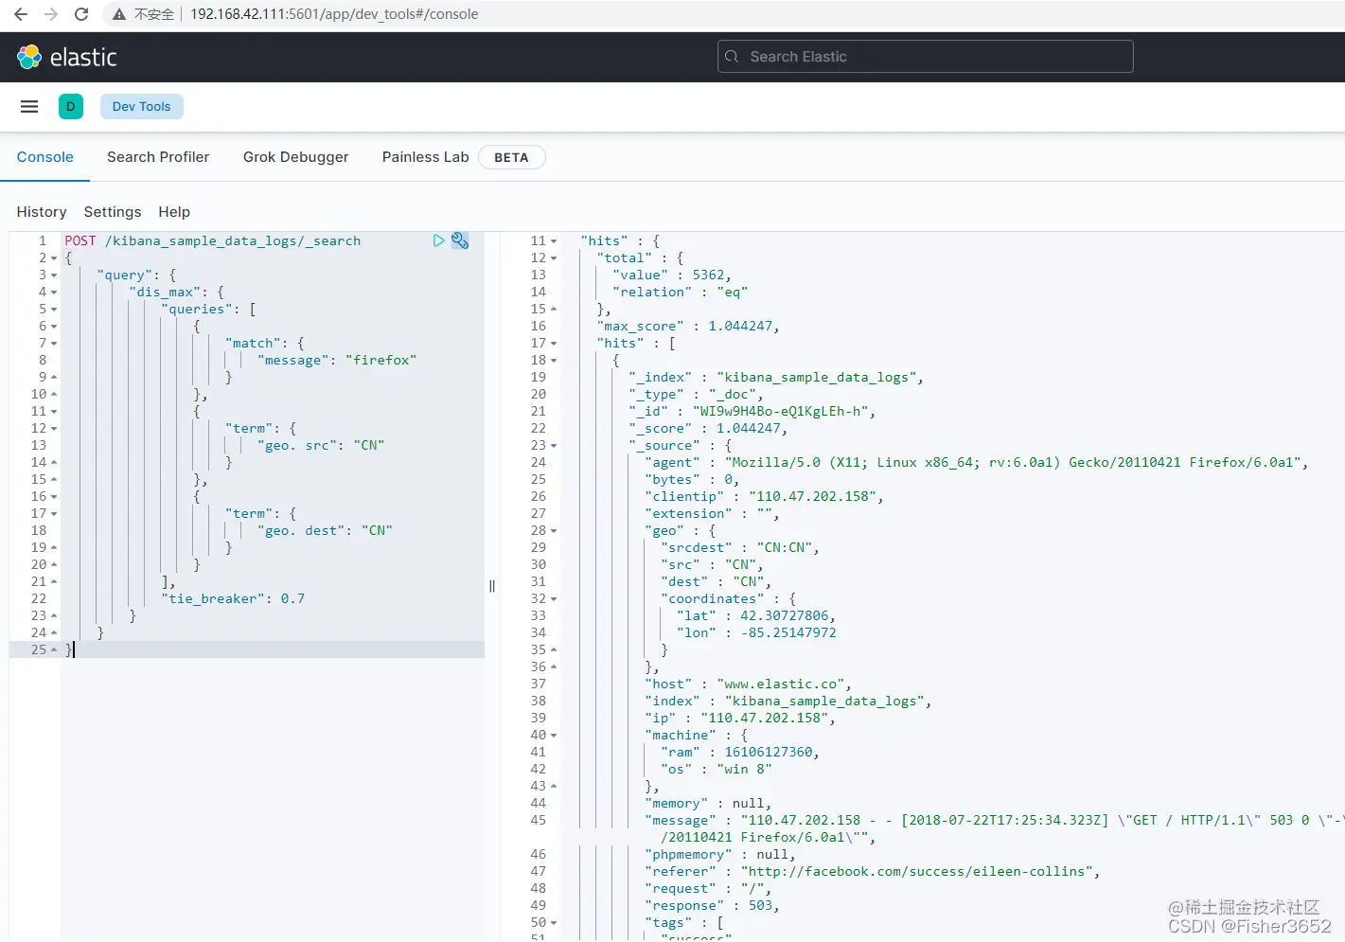Collapse the "match" block at line 7
Image resolution: width=1345 pixels, height=942 pixels.
(54, 344)
